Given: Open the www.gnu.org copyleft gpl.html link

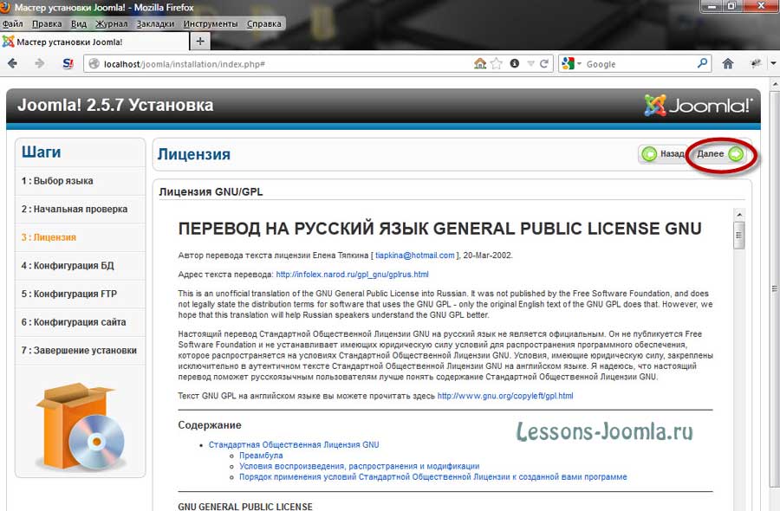Looking at the screenshot, I should [505, 396].
